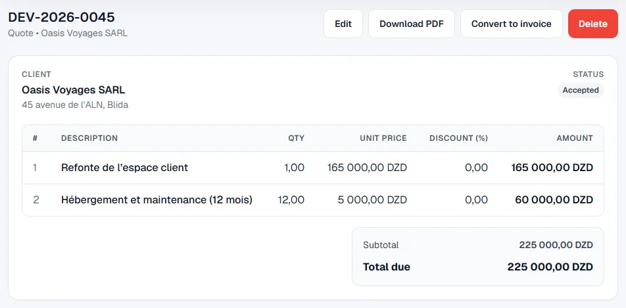Click the amount 60 000,00 DZD

[554, 200]
